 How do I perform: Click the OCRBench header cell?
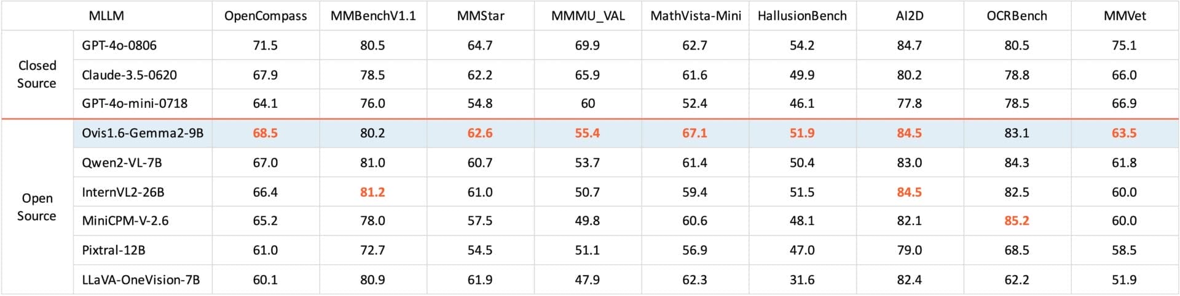[x=1017, y=16]
